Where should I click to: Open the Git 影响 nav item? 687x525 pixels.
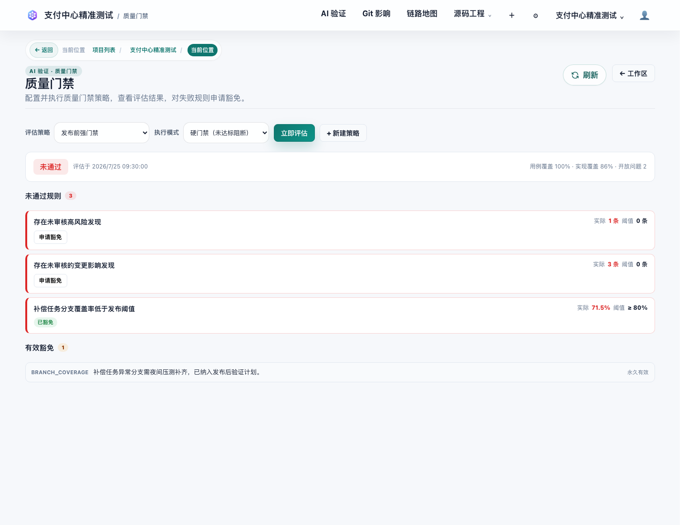376,14
